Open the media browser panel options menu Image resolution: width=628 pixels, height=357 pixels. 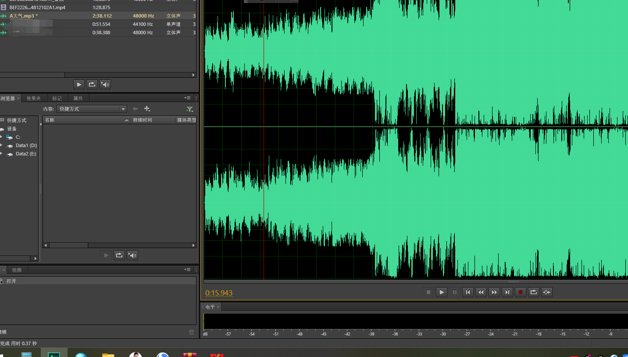[188, 98]
